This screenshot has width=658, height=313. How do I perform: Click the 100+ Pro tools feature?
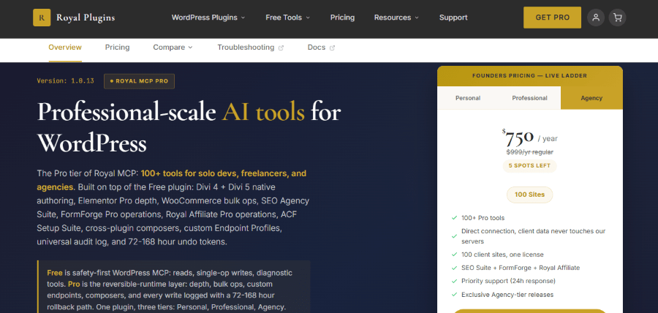[x=483, y=218]
